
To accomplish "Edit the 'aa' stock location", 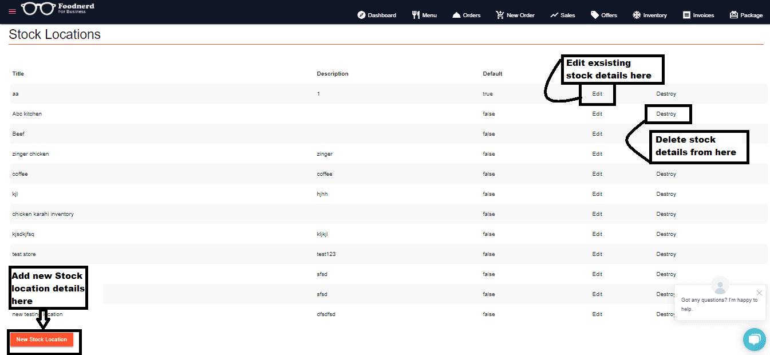I will pyautogui.click(x=597, y=94).
